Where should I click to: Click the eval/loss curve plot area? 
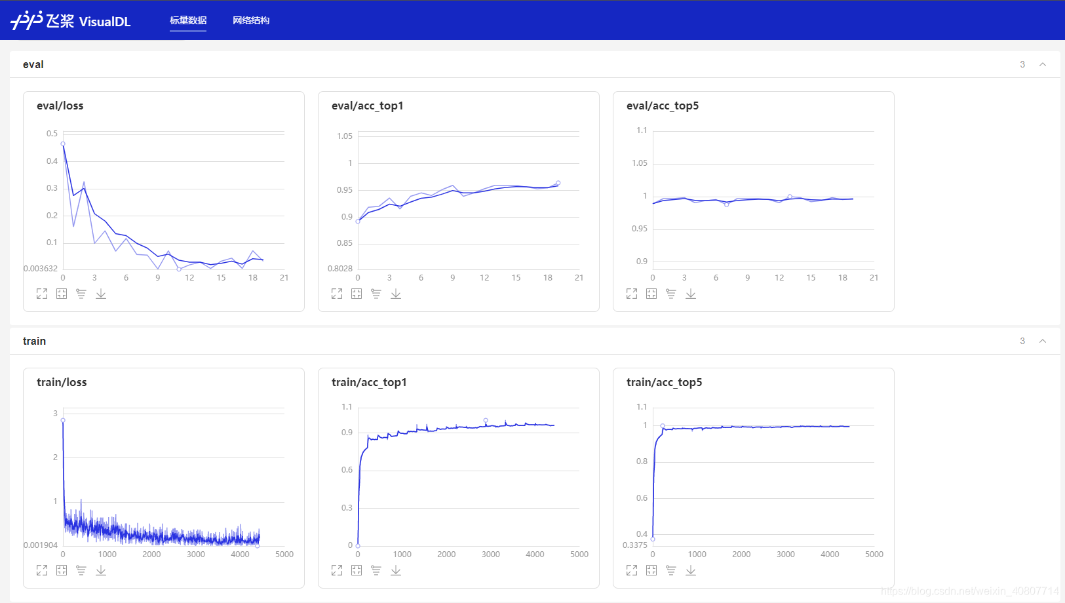(x=174, y=201)
